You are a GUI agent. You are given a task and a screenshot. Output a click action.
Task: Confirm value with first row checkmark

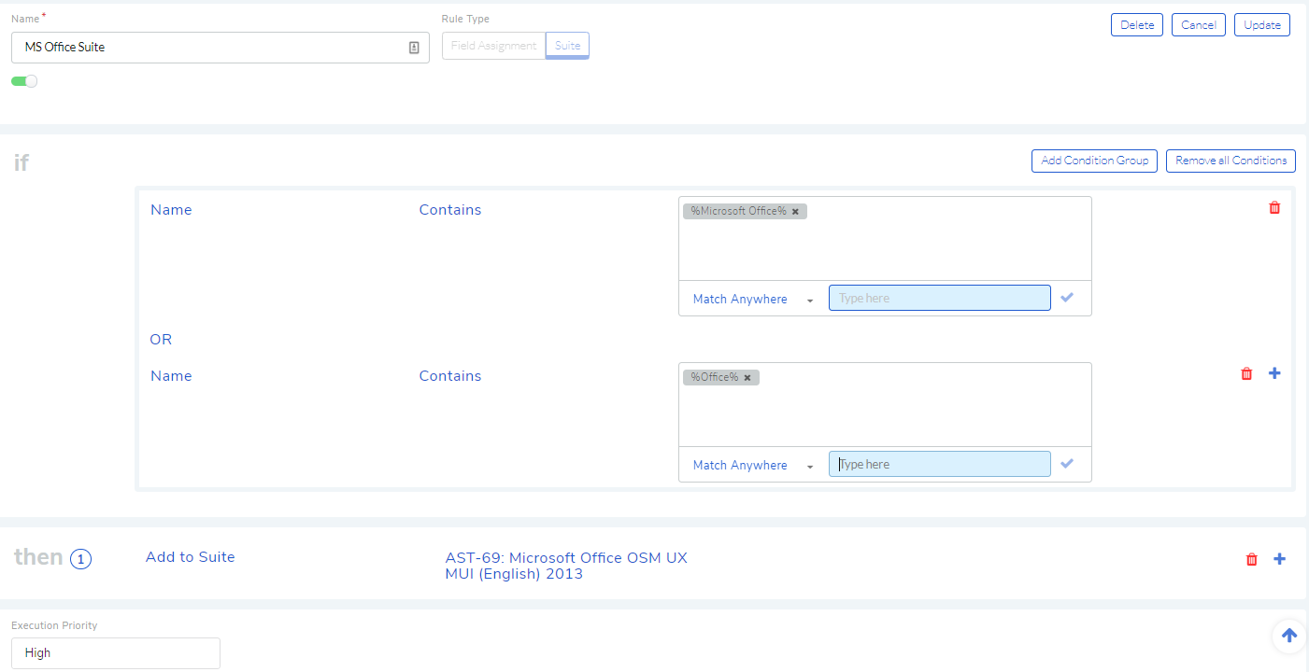[x=1068, y=298]
